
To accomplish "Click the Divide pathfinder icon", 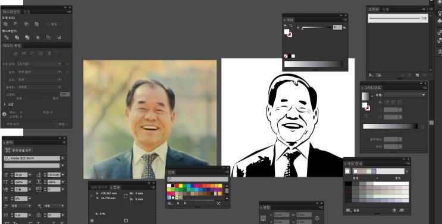I will (6, 37).
